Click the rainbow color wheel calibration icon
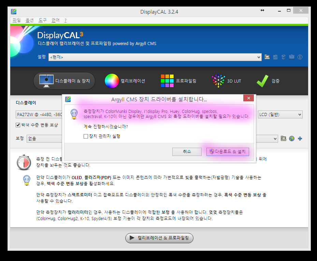This screenshot has width=317, height=261. coord(112,81)
